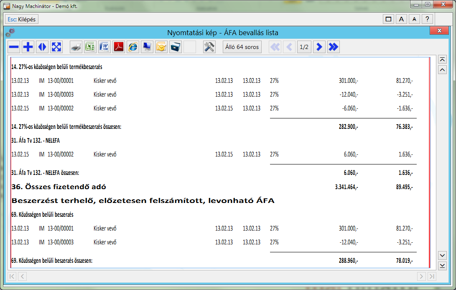Open the list in Internet Explorer
456x290 pixels.
(133, 47)
